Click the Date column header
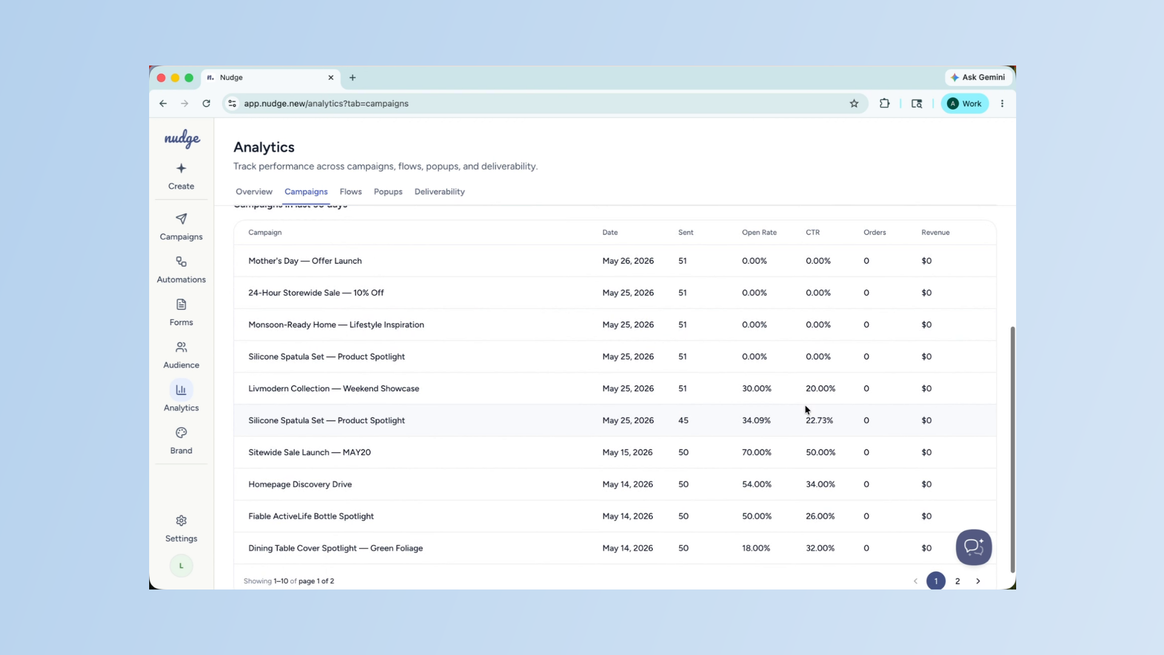Image resolution: width=1164 pixels, height=655 pixels. [x=610, y=232]
